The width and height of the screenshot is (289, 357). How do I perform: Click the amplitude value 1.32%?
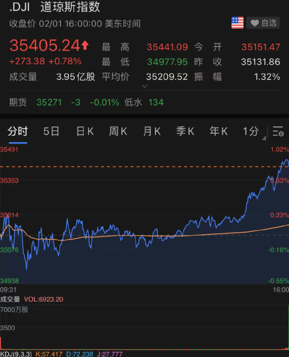click(267, 77)
